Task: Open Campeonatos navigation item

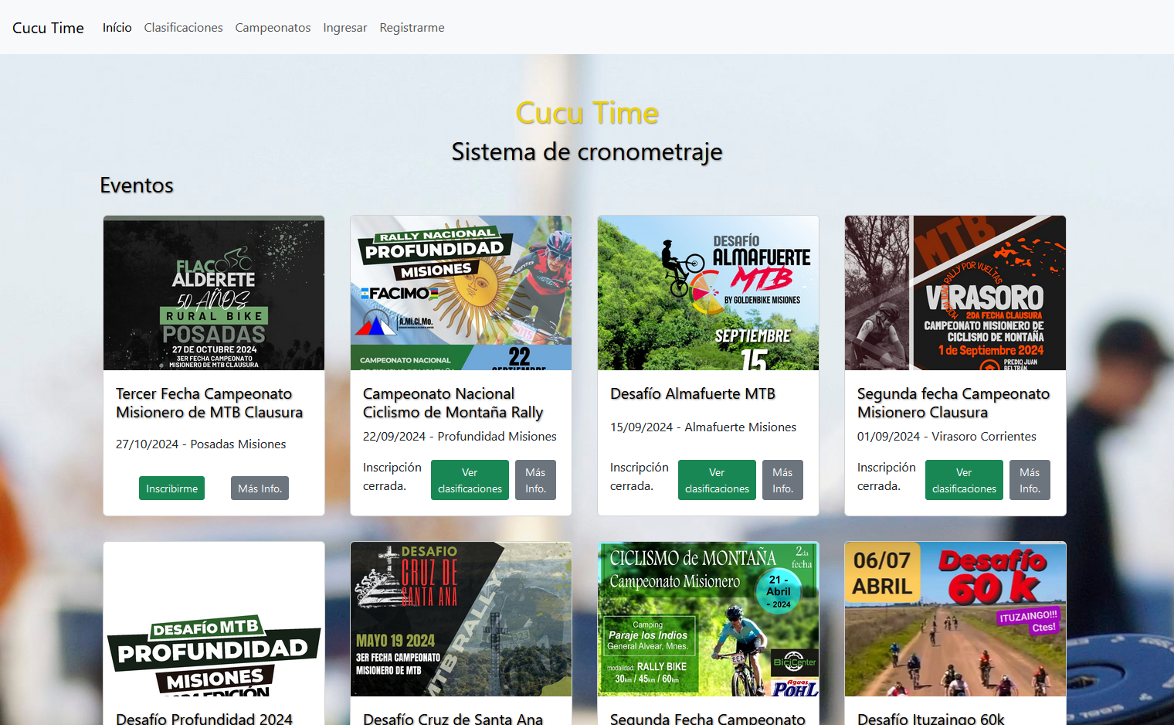Action: pos(273,28)
